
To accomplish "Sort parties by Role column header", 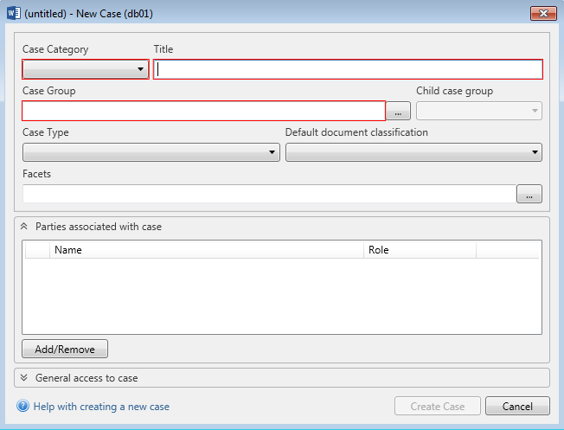I will (420, 250).
